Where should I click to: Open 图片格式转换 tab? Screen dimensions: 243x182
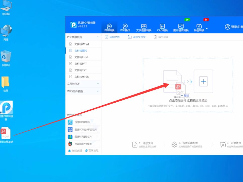tap(181, 28)
